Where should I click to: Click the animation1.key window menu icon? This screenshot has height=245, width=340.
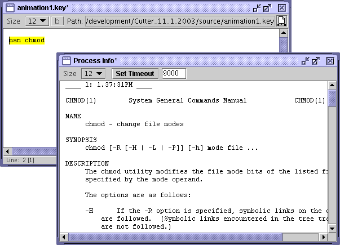[10, 8]
